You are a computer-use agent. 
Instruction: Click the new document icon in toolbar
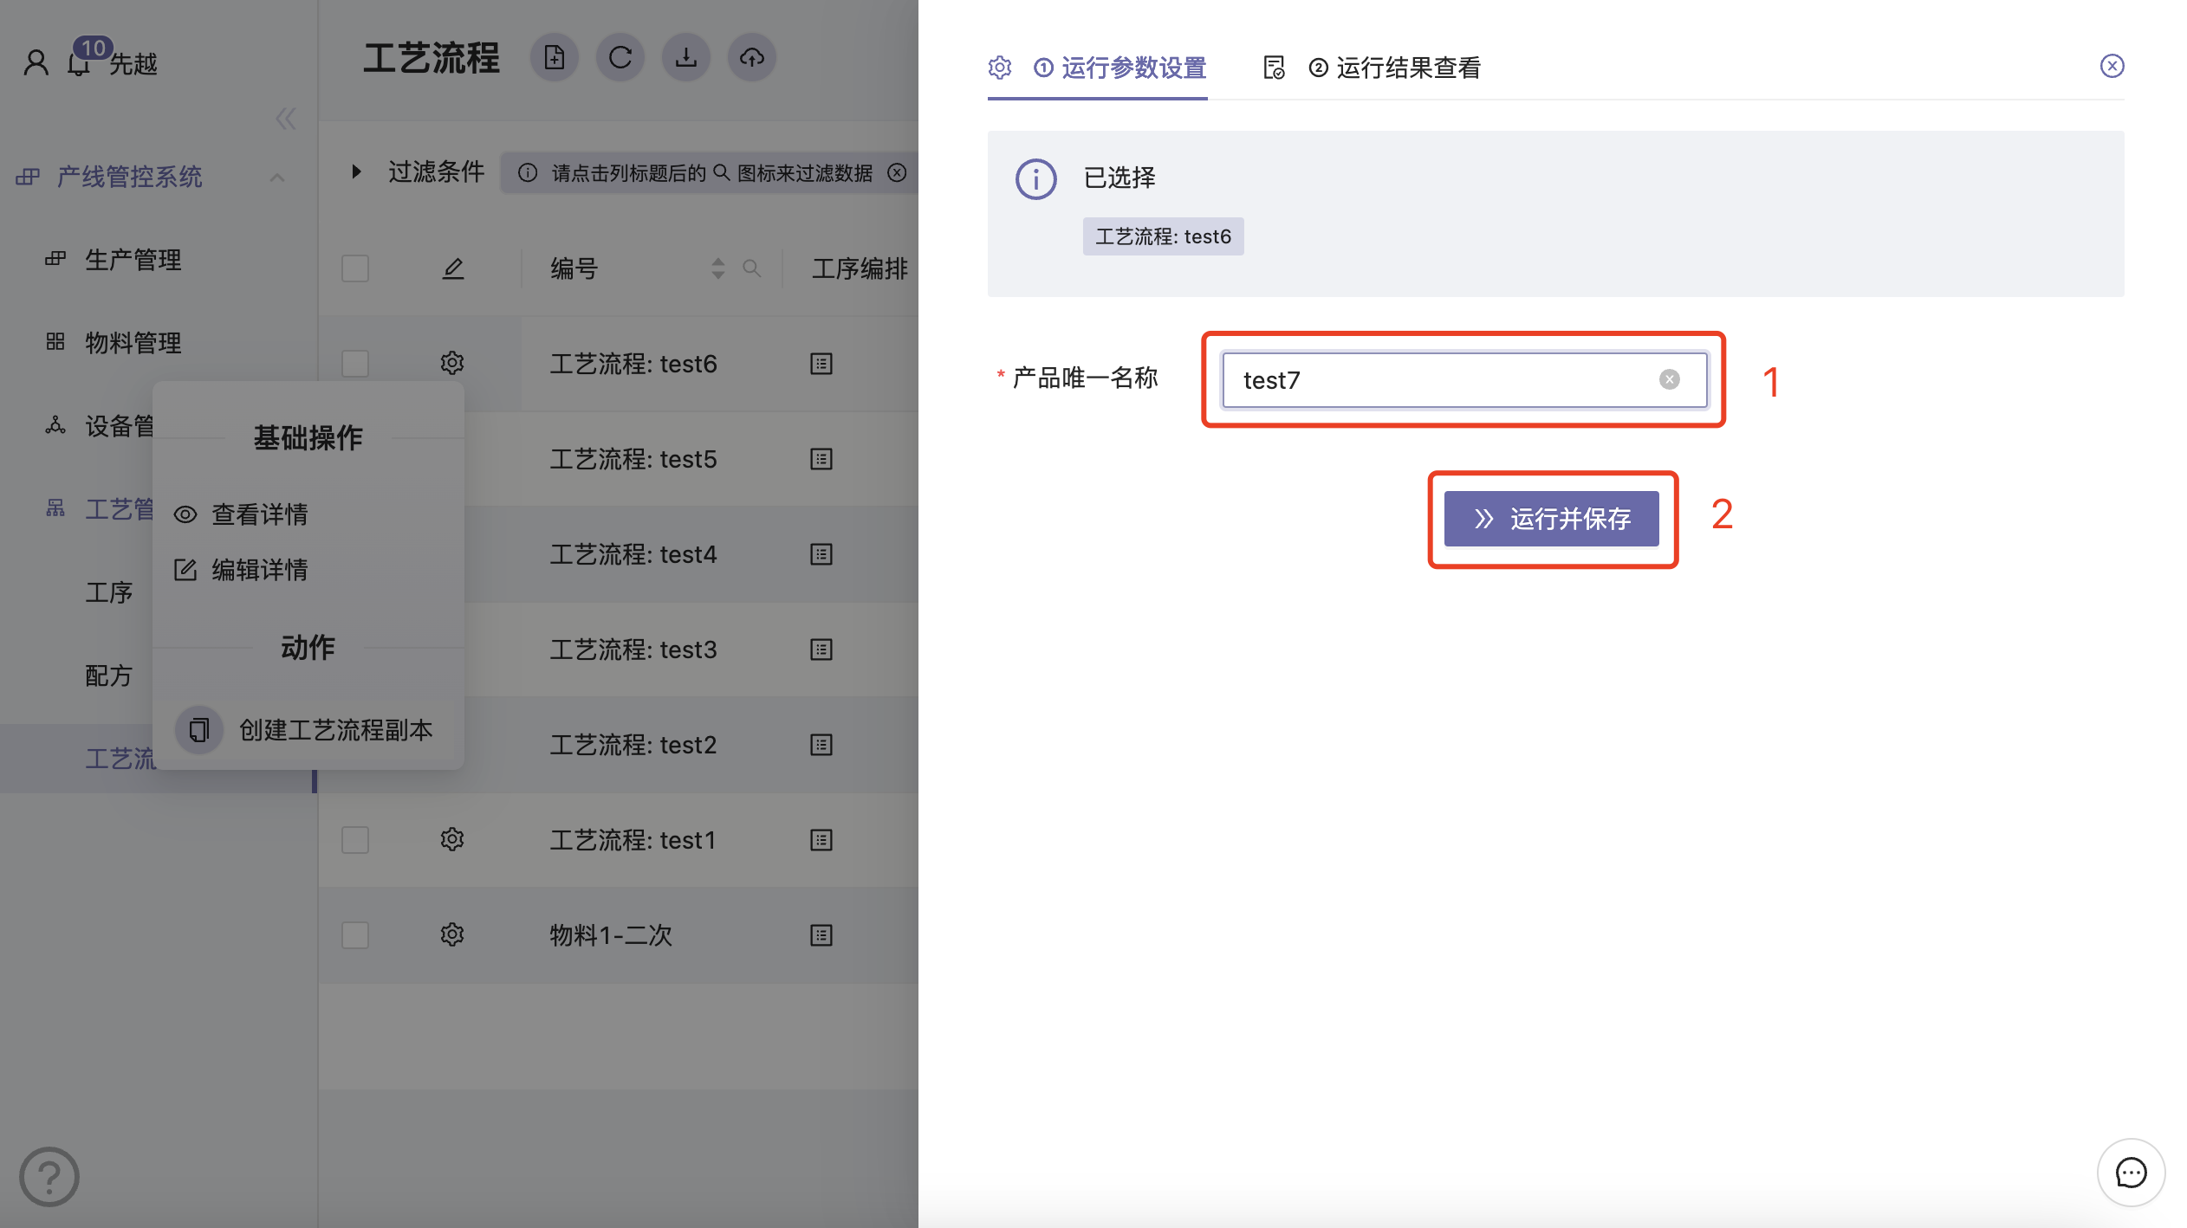click(x=555, y=58)
